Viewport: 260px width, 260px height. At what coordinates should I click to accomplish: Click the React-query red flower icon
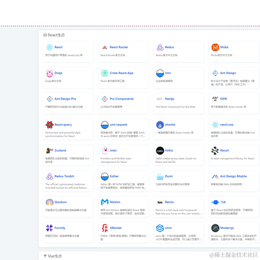pyautogui.click(x=50, y=125)
